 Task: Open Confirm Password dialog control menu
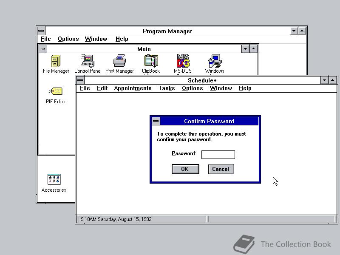coord(156,121)
